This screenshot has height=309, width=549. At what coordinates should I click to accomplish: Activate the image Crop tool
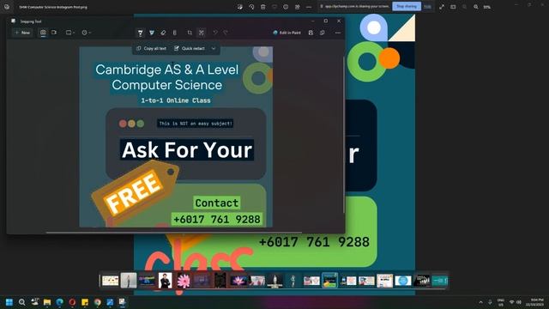[x=190, y=33]
